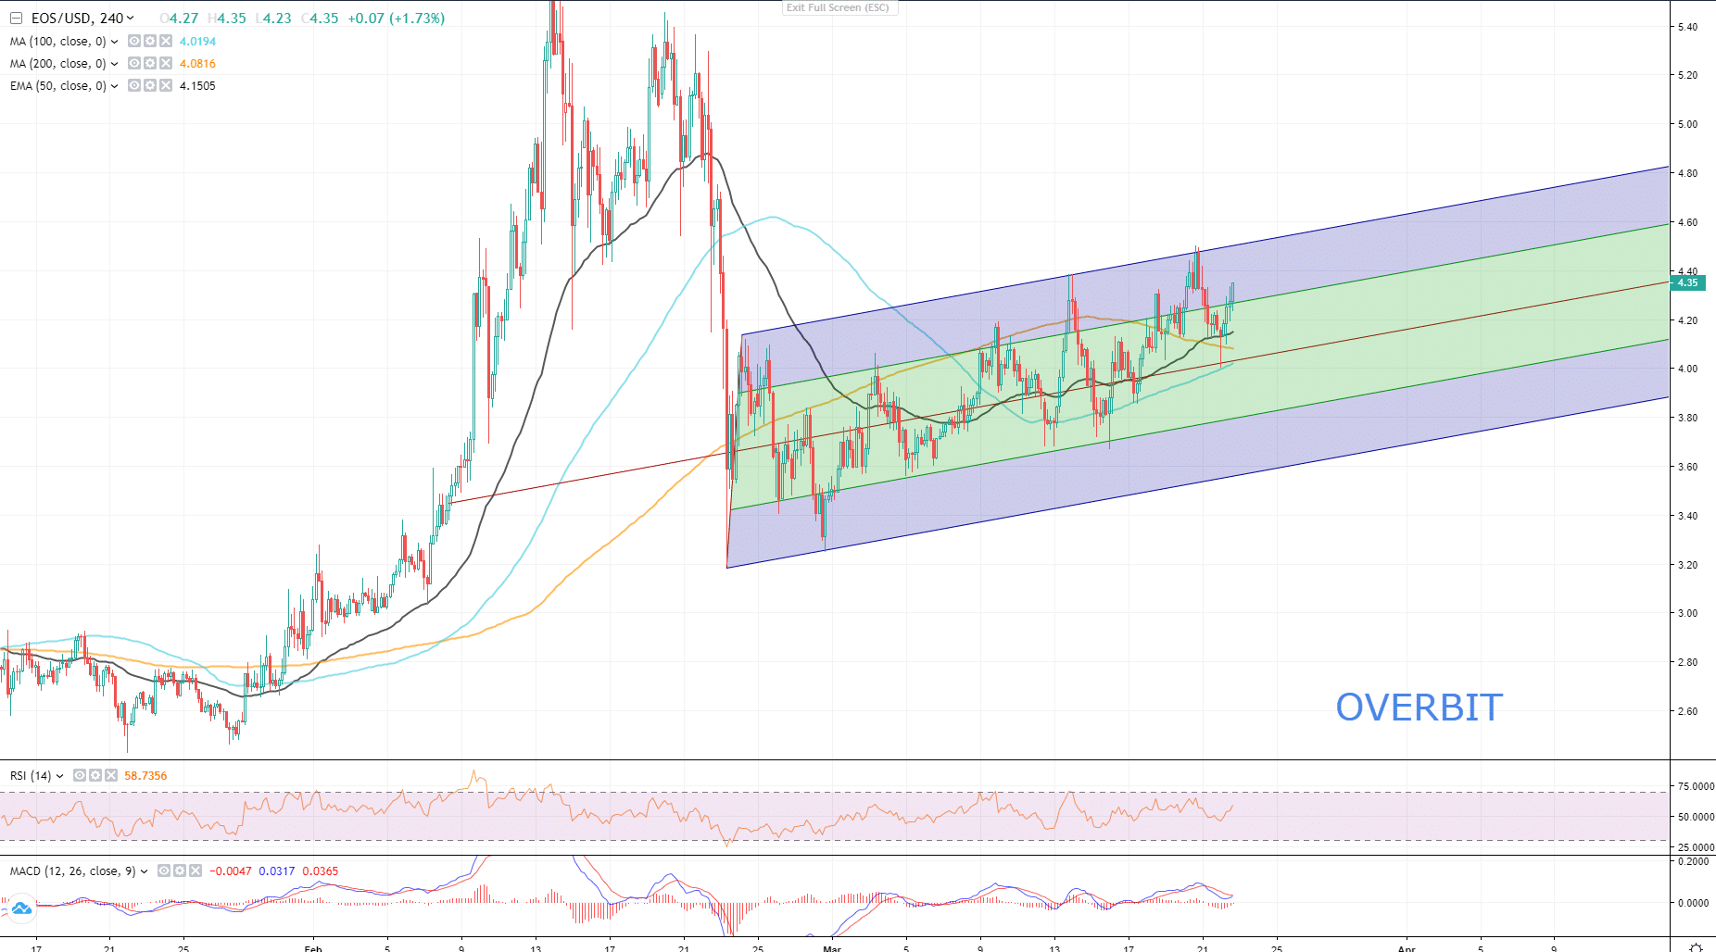The width and height of the screenshot is (1716, 952).
Task: Remove EMA 50 indicator with X icon
Action: click(x=166, y=86)
